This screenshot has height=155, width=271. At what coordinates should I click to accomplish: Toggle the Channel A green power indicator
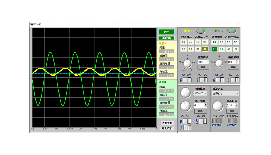click(200, 31)
